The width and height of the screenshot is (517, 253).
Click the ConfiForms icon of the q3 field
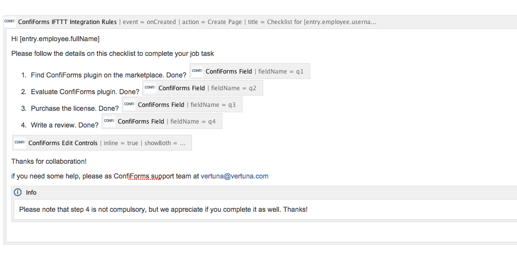tap(129, 104)
